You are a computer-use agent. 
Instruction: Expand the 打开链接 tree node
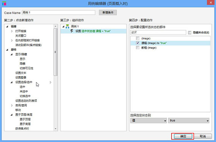pyautogui.click(x=12, y=31)
